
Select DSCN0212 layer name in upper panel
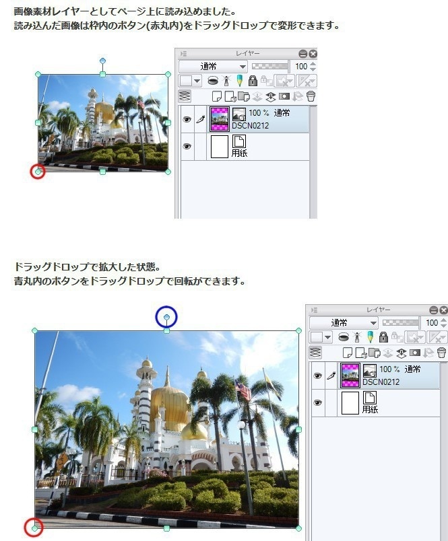click(x=250, y=126)
